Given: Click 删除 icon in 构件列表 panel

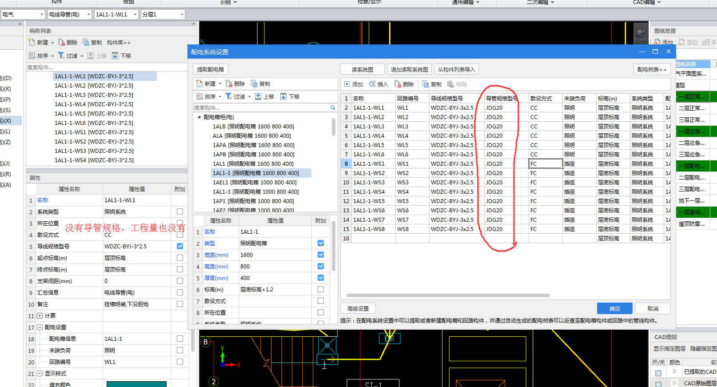Looking at the screenshot, I should tap(62, 42).
